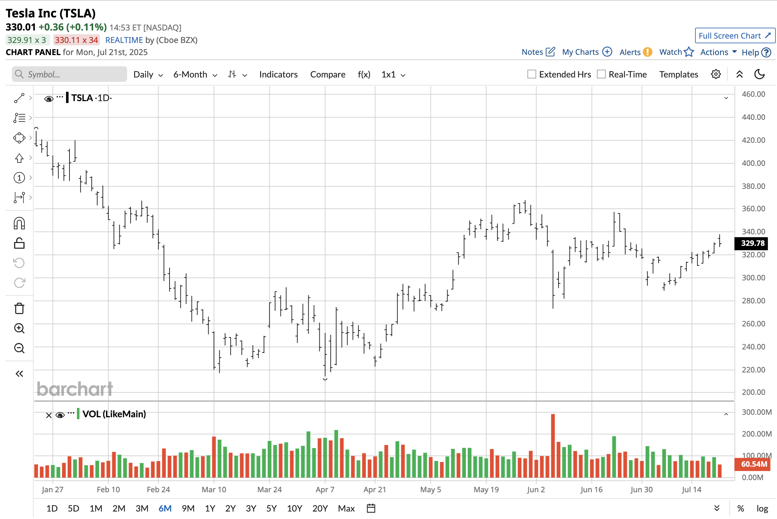
Task: Click the Notes edit icon
Action: click(x=551, y=52)
